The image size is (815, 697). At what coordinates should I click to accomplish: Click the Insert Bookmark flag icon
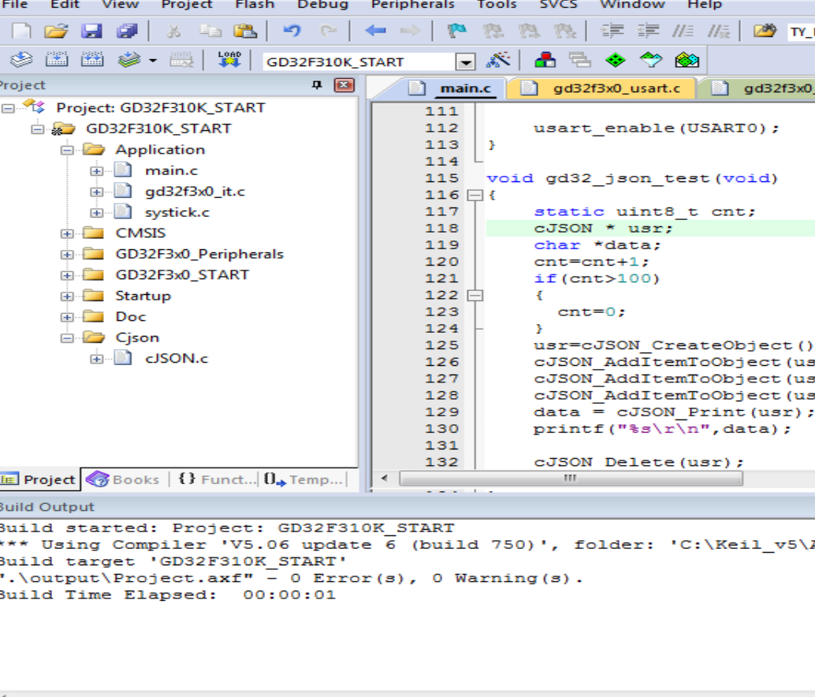[x=456, y=32]
